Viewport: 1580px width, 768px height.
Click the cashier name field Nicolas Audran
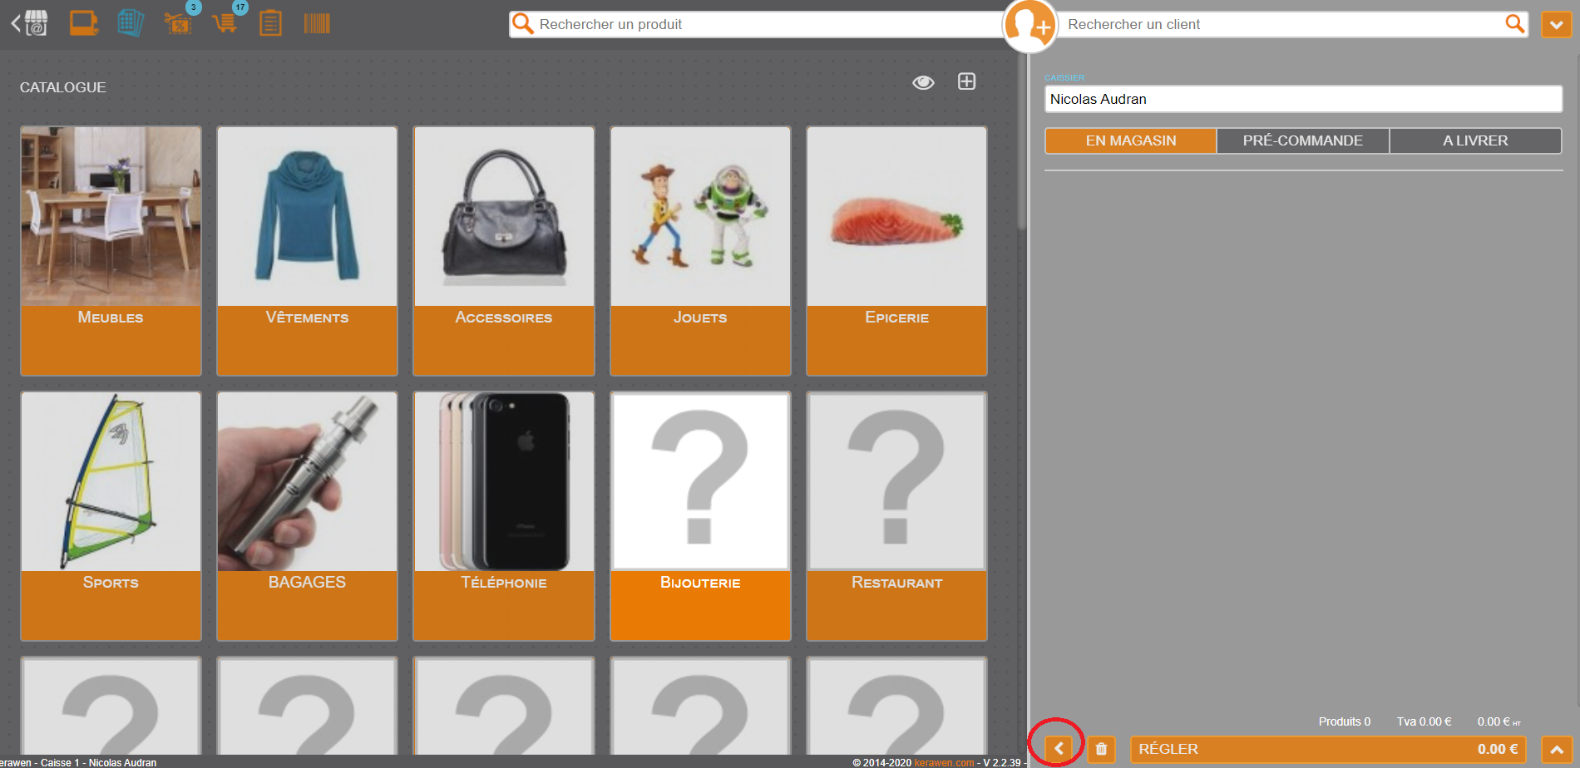pos(1303,99)
